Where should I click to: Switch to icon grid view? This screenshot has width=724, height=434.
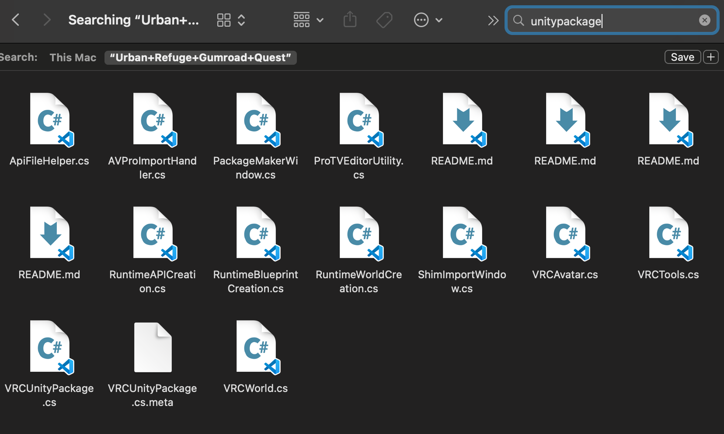pyautogui.click(x=224, y=20)
